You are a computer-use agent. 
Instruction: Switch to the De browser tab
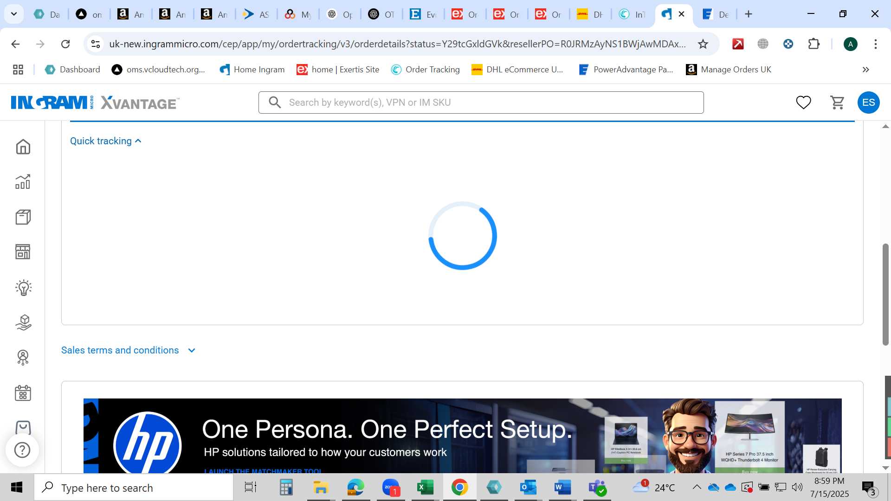coord(715,14)
